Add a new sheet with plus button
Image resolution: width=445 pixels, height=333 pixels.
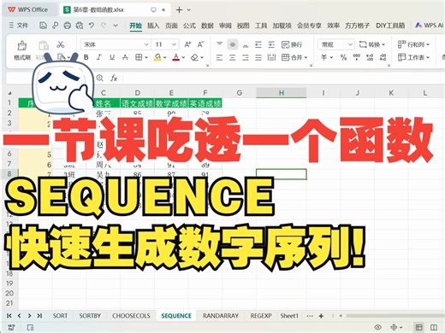click(x=321, y=316)
